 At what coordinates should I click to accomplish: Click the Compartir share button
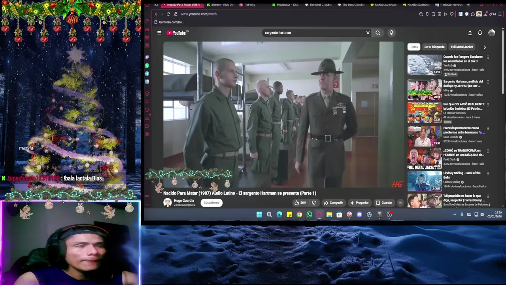click(x=333, y=203)
